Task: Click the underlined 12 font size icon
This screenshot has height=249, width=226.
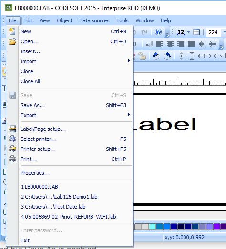Action: [181, 32]
